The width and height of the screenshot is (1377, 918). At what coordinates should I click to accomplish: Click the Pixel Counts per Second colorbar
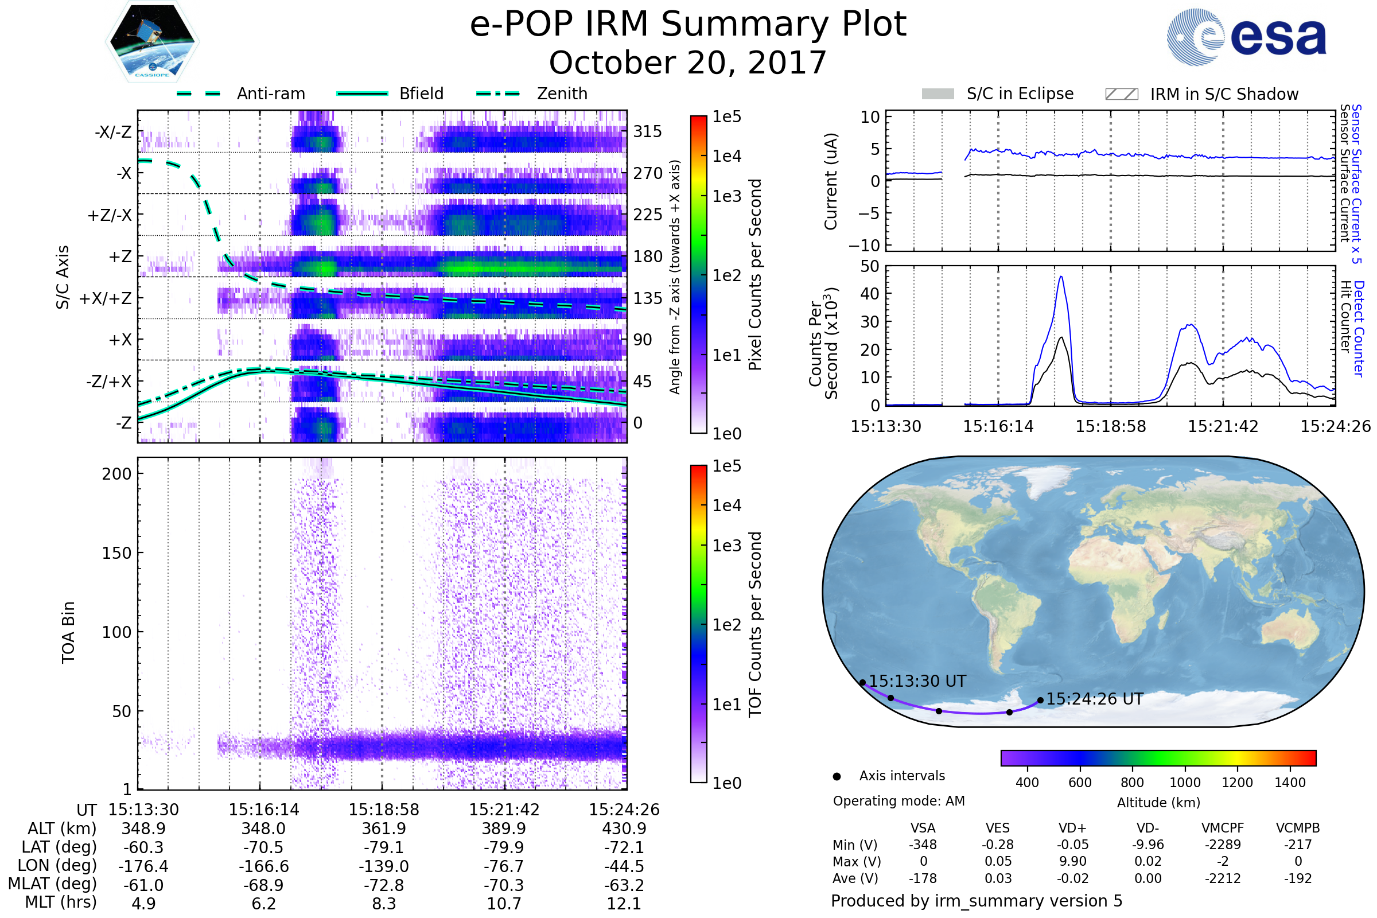coord(698,275)
